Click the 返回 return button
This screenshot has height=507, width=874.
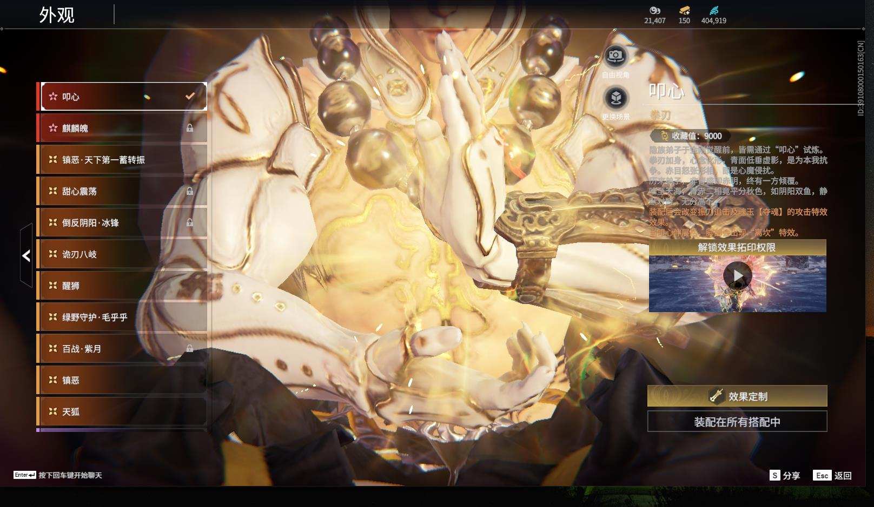coord(843,476)
